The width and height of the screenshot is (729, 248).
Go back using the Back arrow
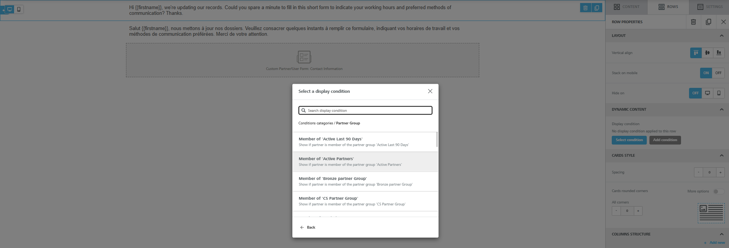pyautogui.click(x=308, y=227)
